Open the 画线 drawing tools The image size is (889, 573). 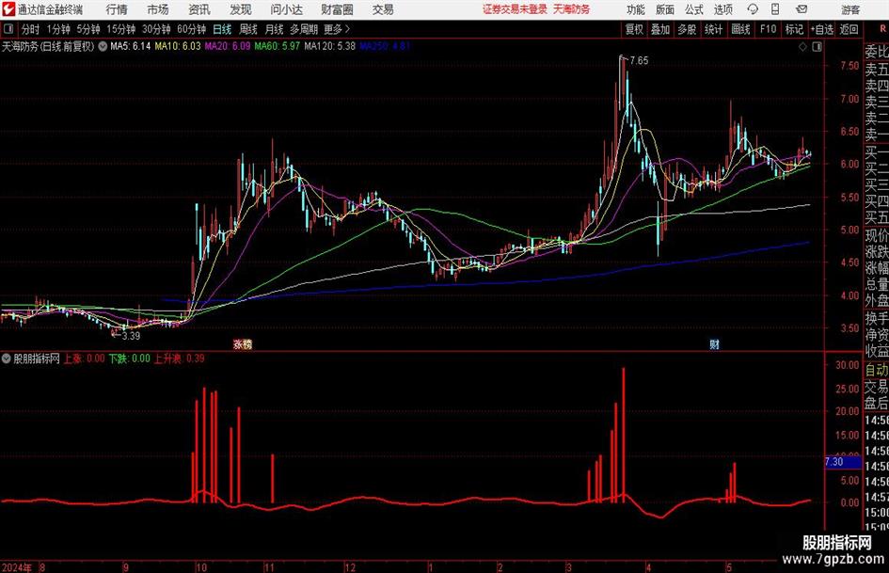tap(740, 29)
